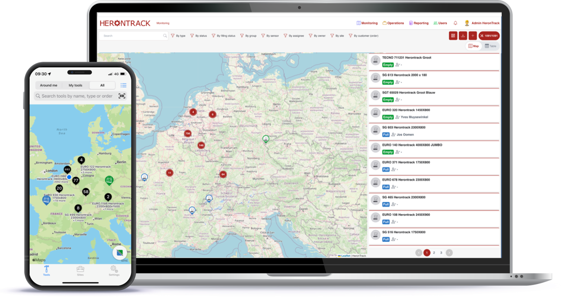561x297 pixels.
Task: Click Full badge of SG 516 Herontrack
Action: tap(386, 239)
